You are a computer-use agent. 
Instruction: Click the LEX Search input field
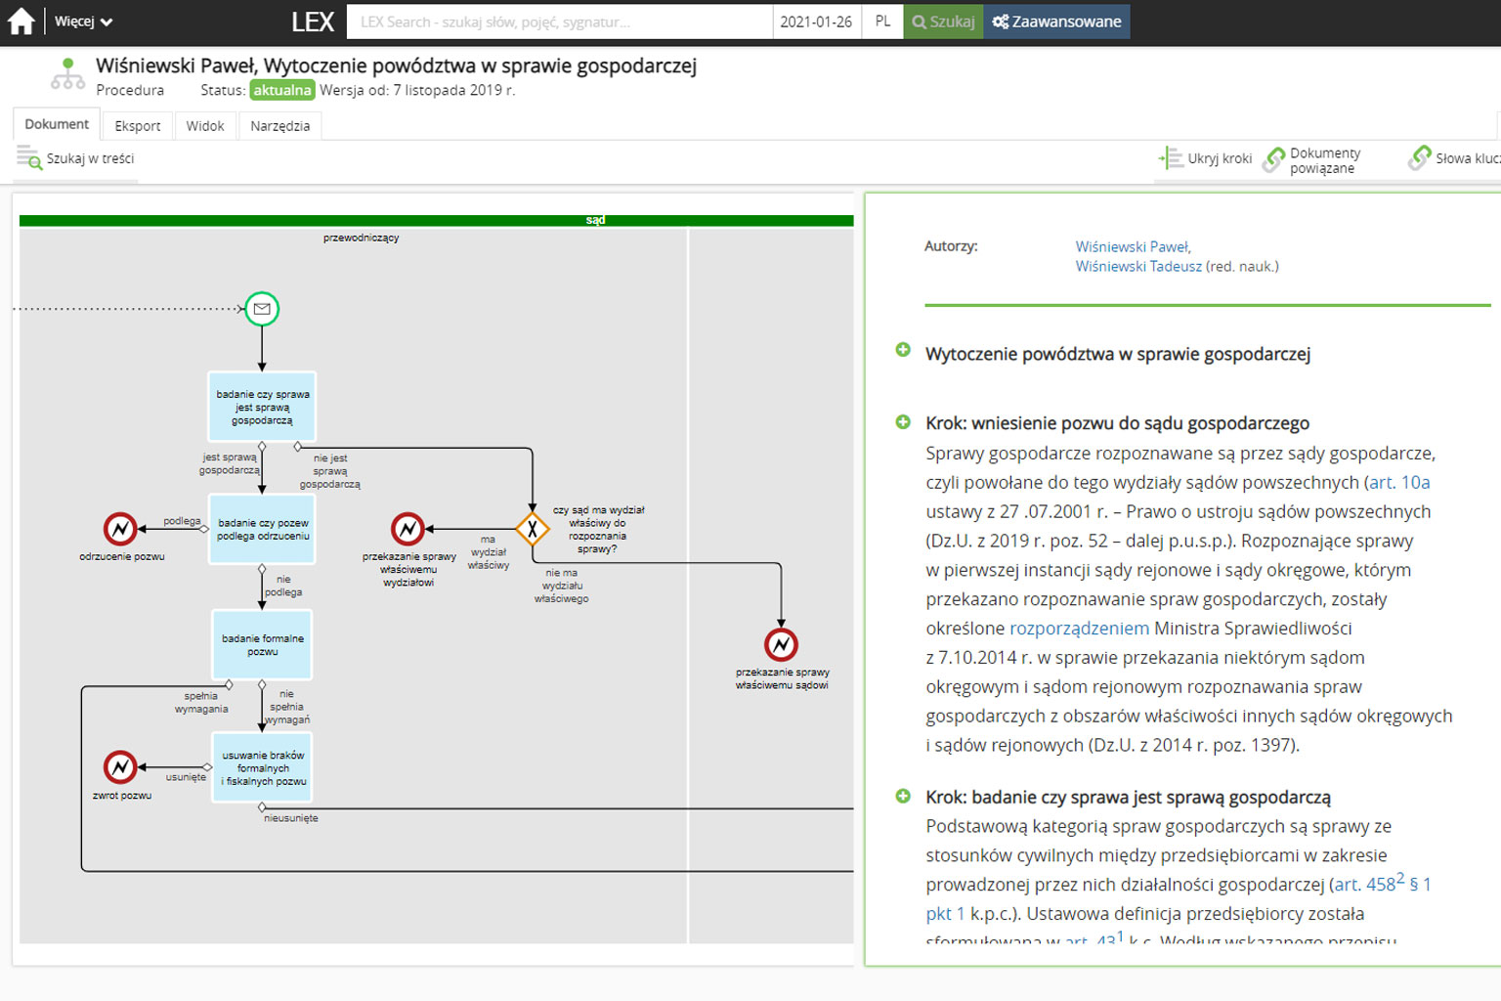pos(559,22)
